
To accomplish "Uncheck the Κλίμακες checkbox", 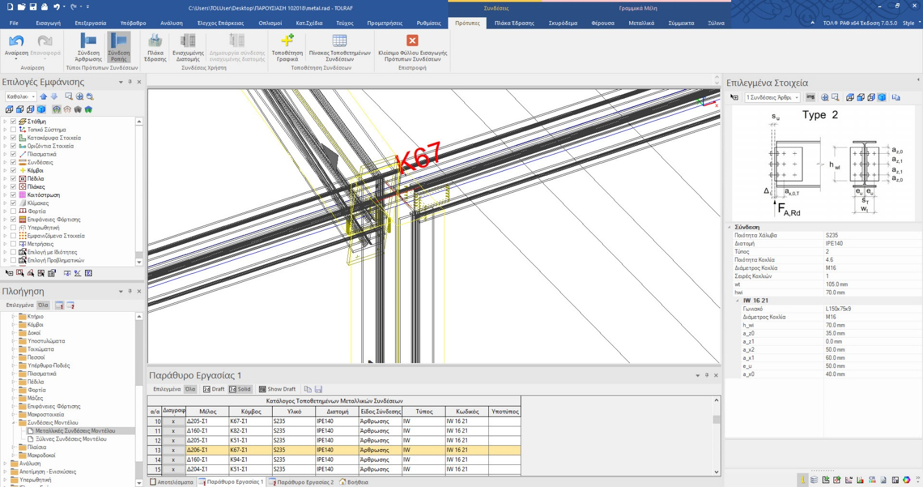I will (x=13, y=203).
